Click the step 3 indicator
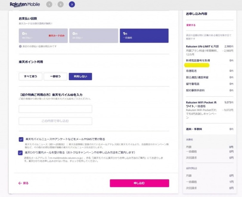242x197 pixels. (x=72, y=4)
